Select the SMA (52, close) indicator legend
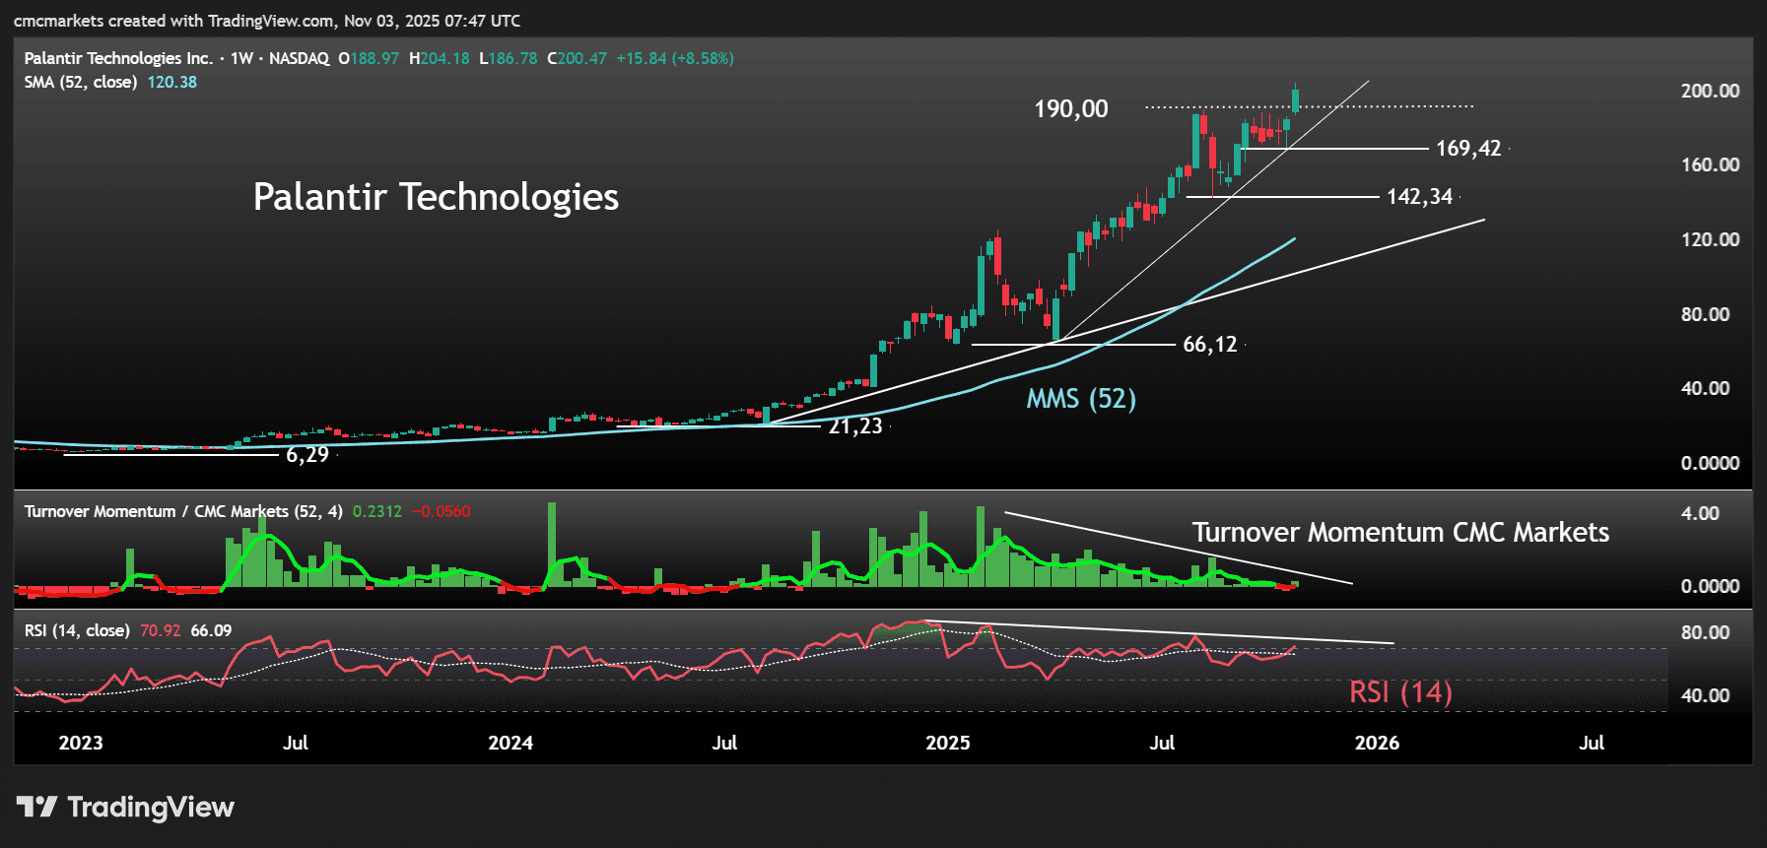This screenshot has height=848, width=1767. [x=81, y=82]
